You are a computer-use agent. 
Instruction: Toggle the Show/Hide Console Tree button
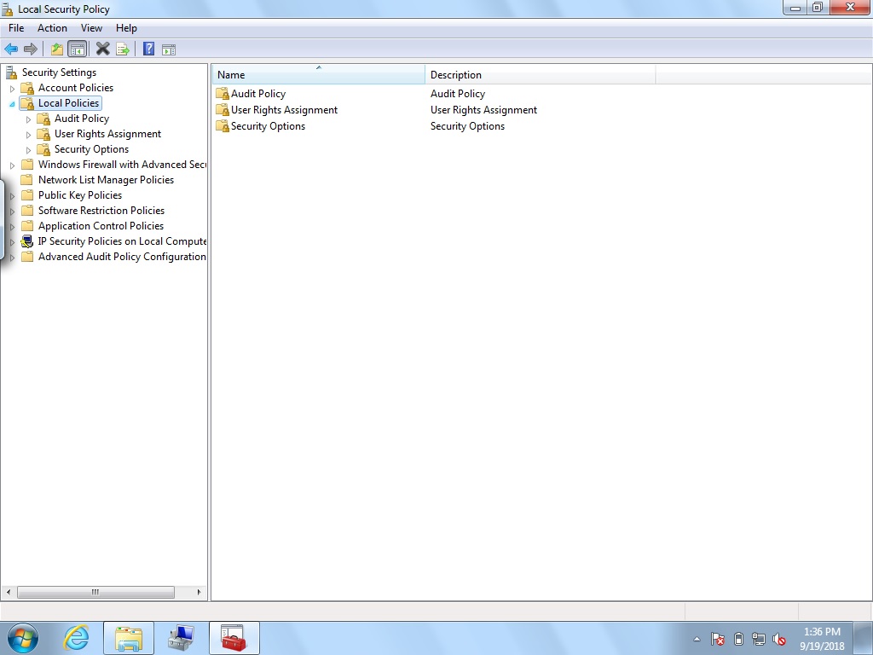click(x=78, y=49)
